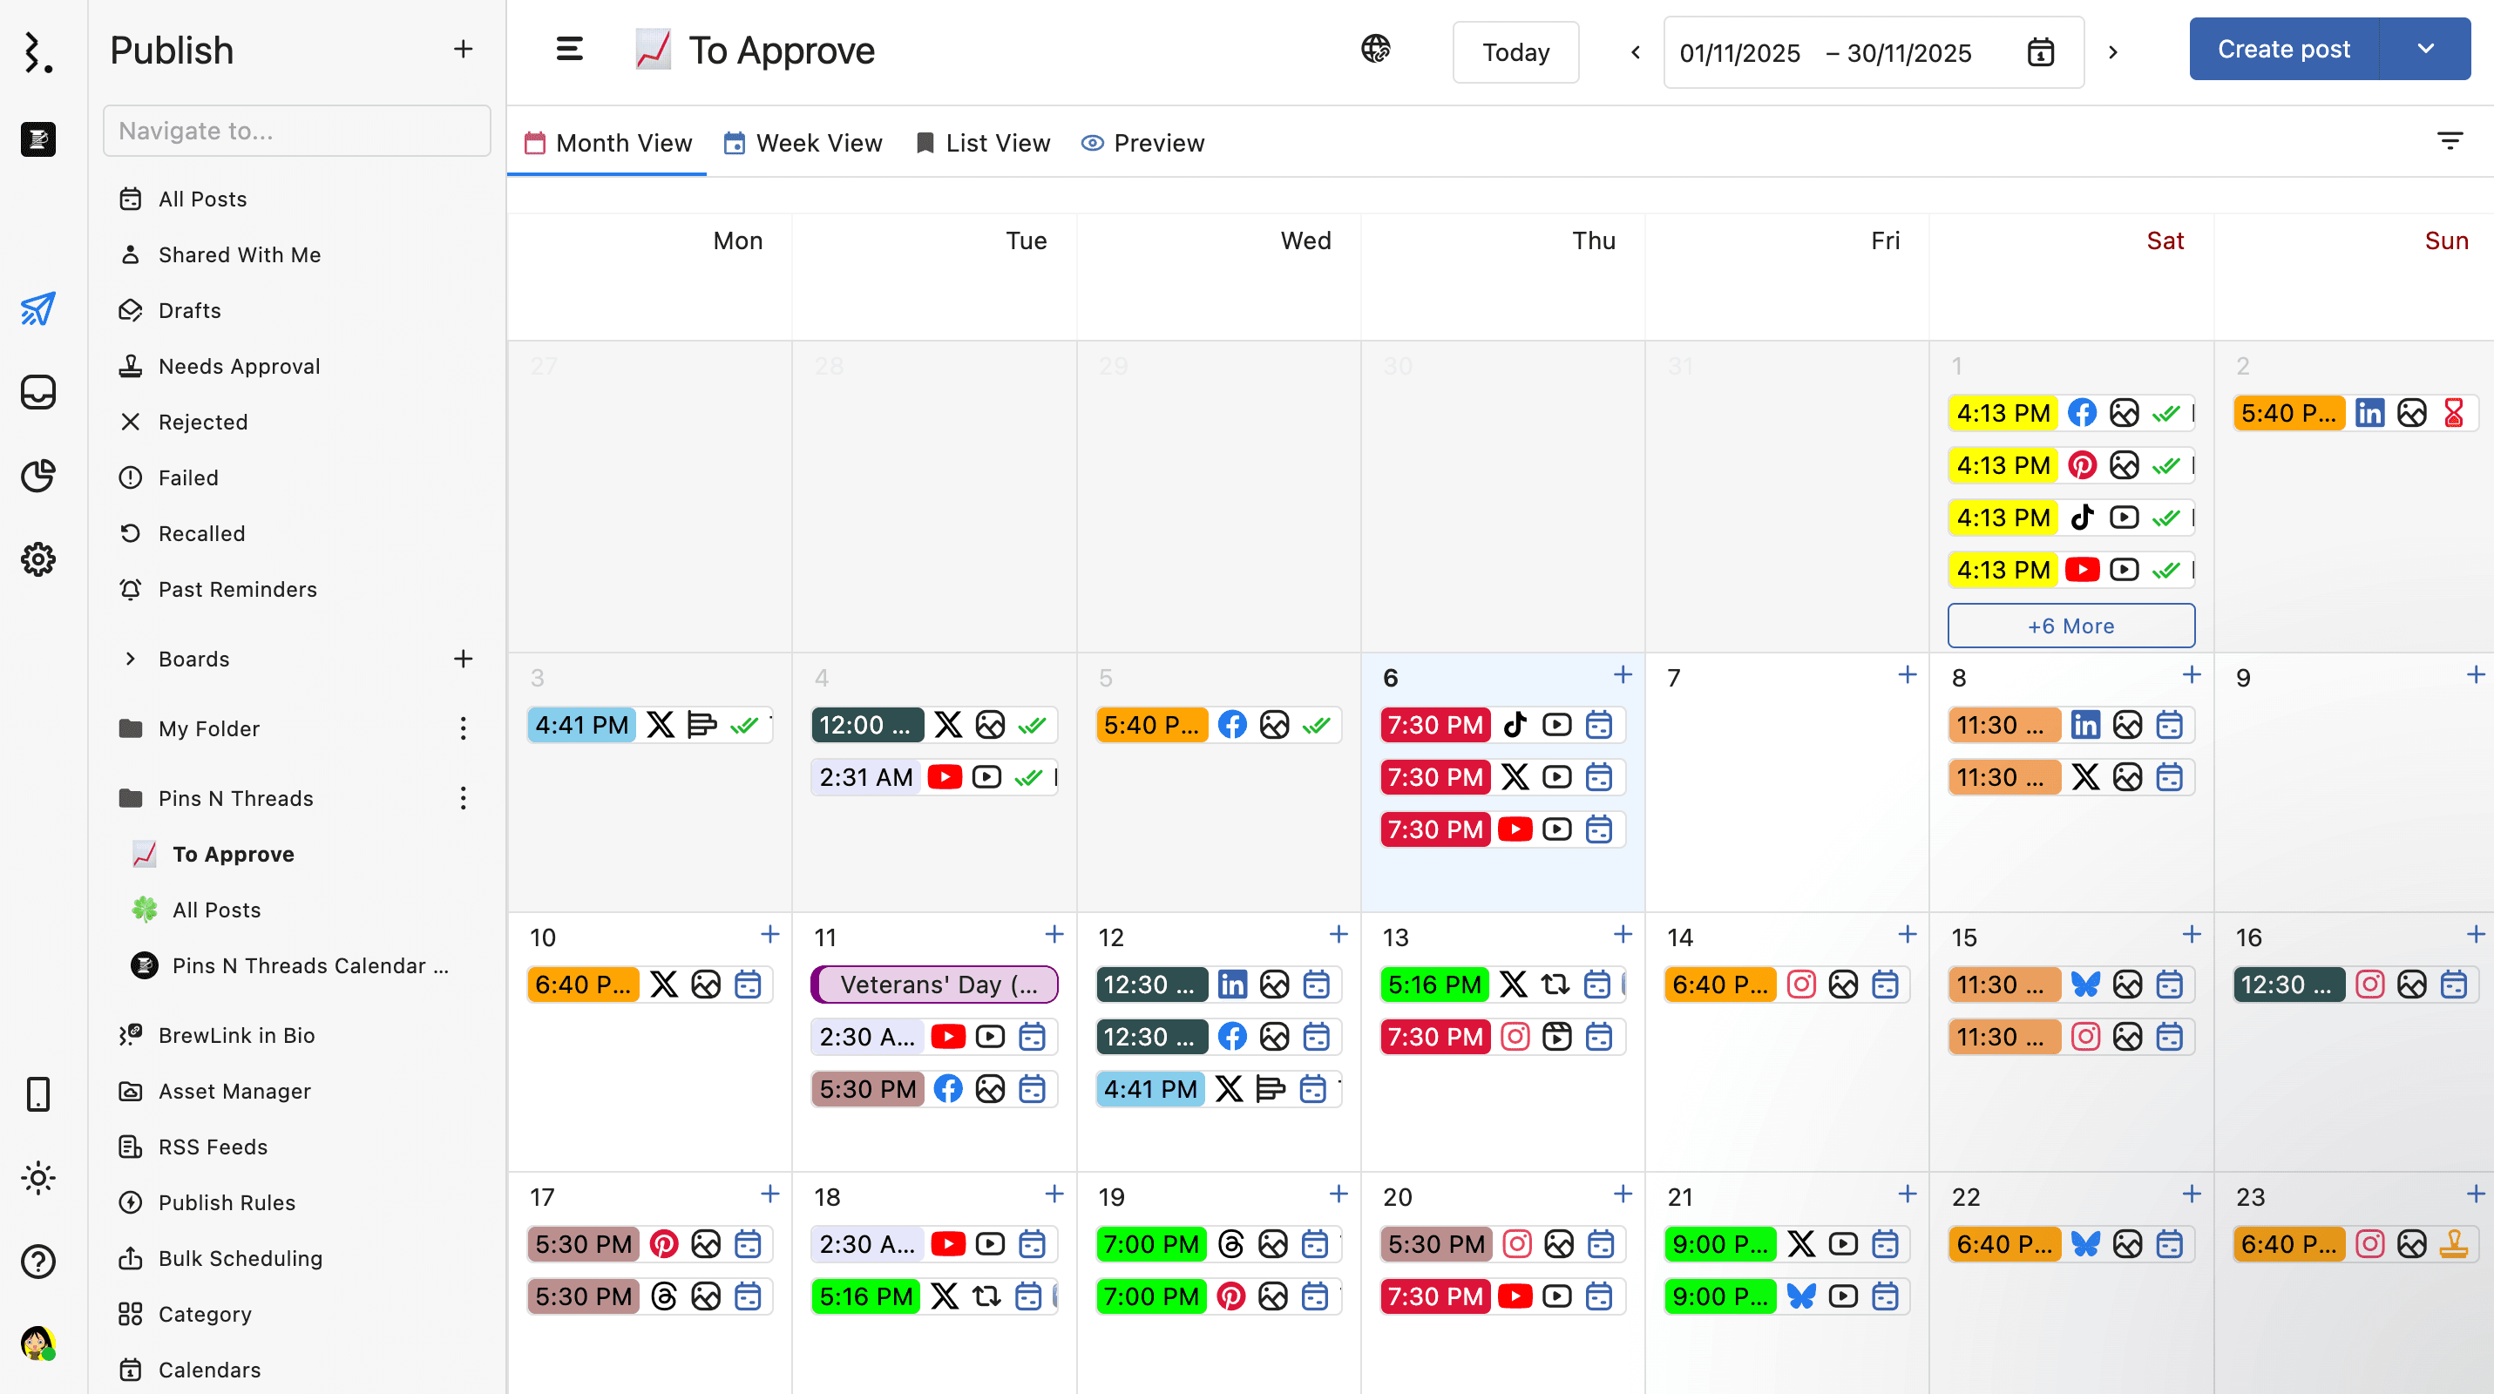Switch to the List View tab
Viewport: 2494px width, 1394px height.
pyautogui.click(x=983, y=143)
